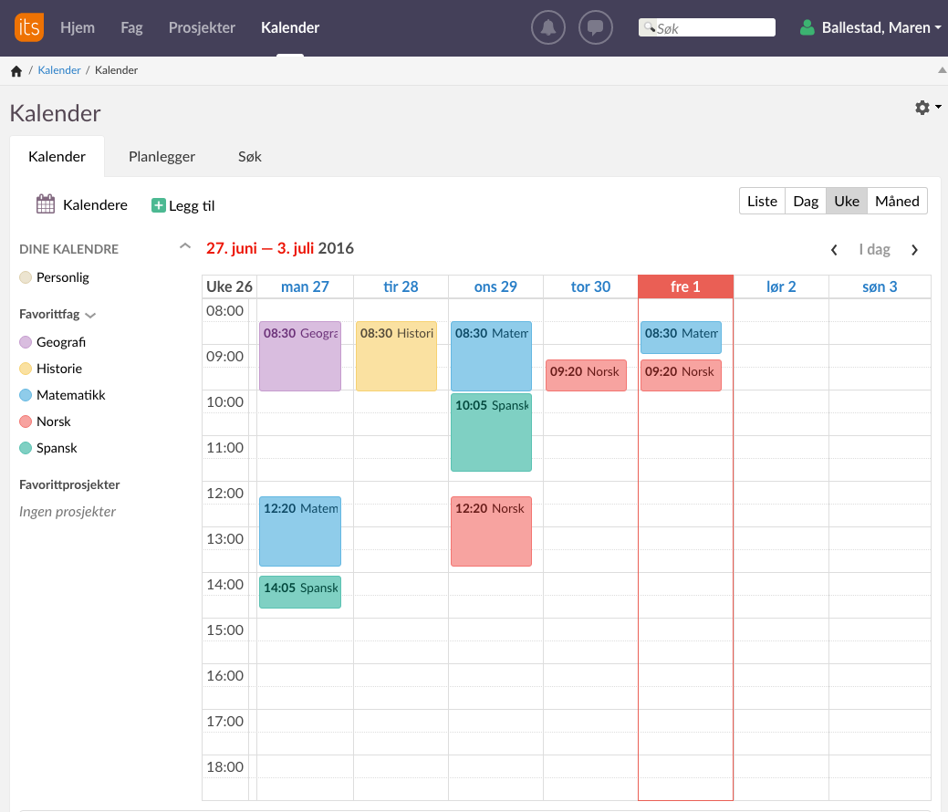Viewport: 948px width, 812px height.
Task: Toggle the Personlig calendar
Action: [26, 277]
